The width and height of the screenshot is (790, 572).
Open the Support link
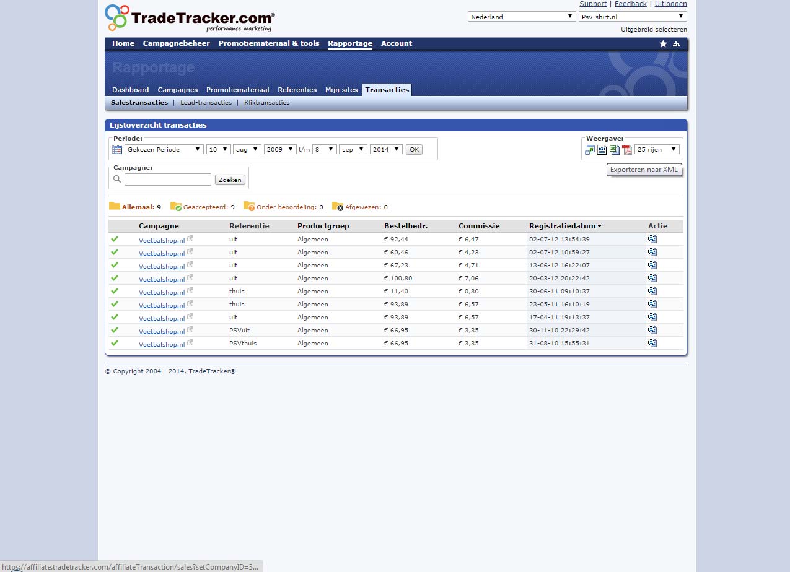[x=593, y=4]
